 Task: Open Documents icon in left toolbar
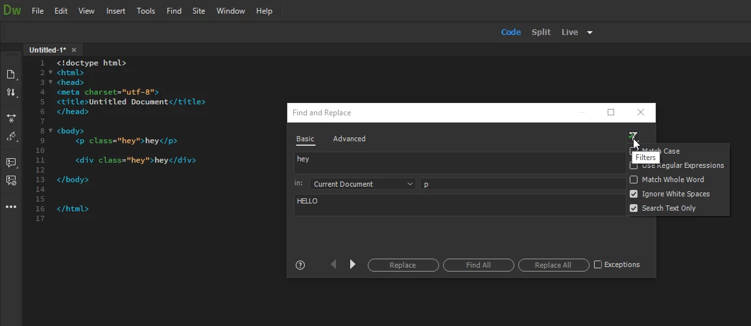10,75
